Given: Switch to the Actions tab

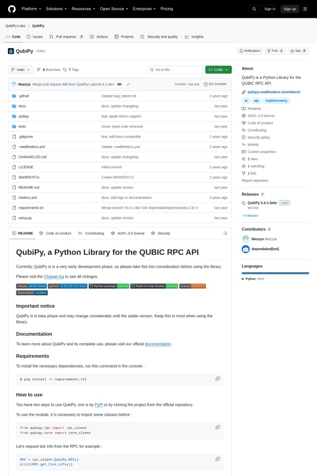Looking at the screenshot, I should coord(99,36).
